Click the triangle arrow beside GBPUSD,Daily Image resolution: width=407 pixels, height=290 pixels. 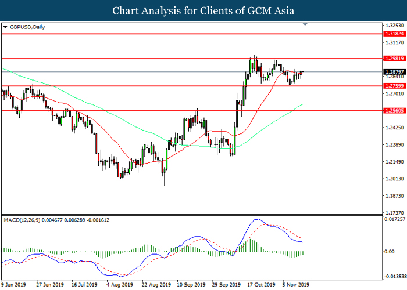pyautogui.click(x=5, y=27)
